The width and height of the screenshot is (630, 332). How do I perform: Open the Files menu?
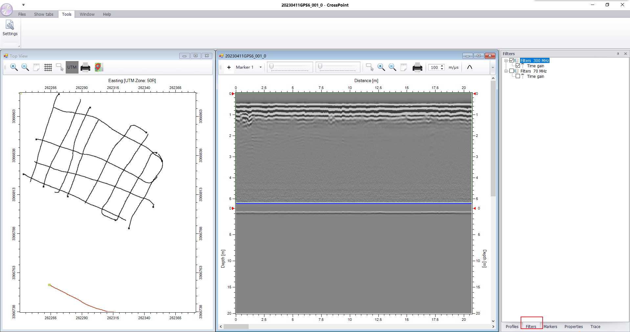[x=22, y=14]
